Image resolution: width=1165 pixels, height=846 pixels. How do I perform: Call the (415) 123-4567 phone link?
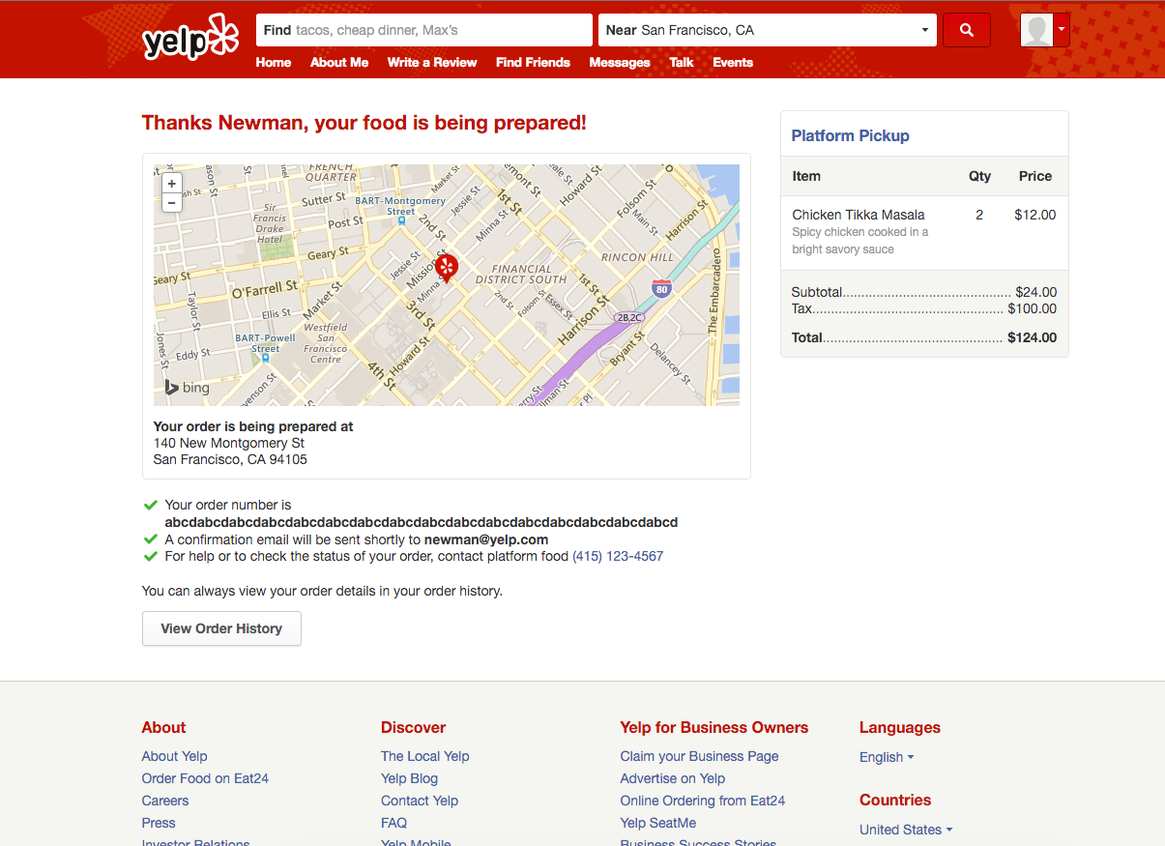(618, 556)
